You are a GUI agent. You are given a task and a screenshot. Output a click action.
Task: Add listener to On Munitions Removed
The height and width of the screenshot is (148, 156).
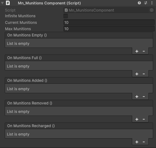(x=137, y=119)
